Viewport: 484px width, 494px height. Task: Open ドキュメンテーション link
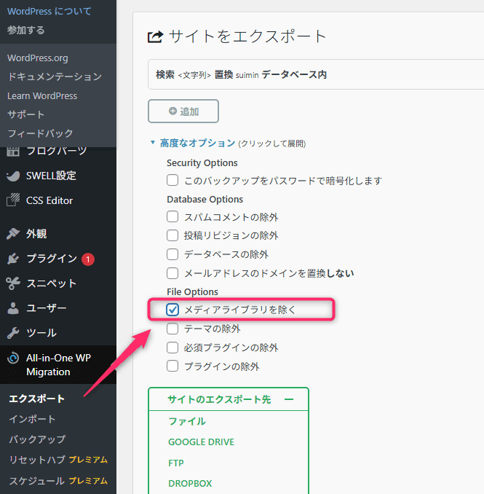(55, 77)
